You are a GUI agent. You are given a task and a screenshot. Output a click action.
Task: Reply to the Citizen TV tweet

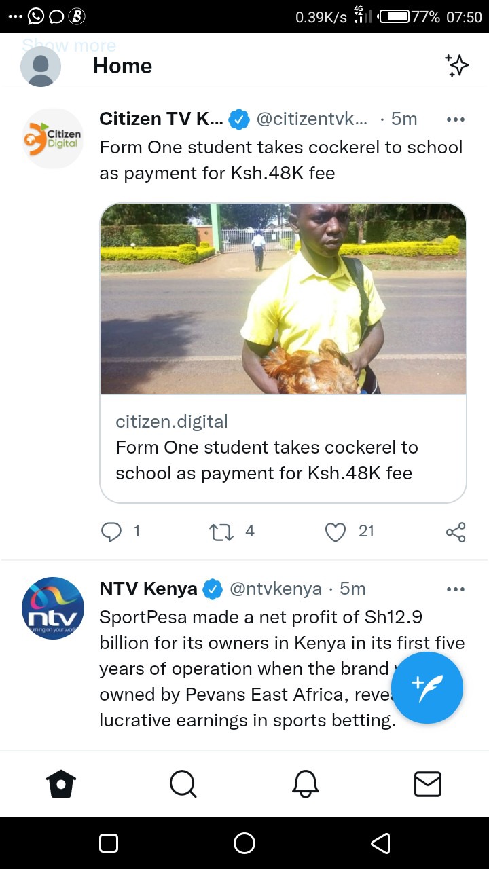(x=111, y=532)
